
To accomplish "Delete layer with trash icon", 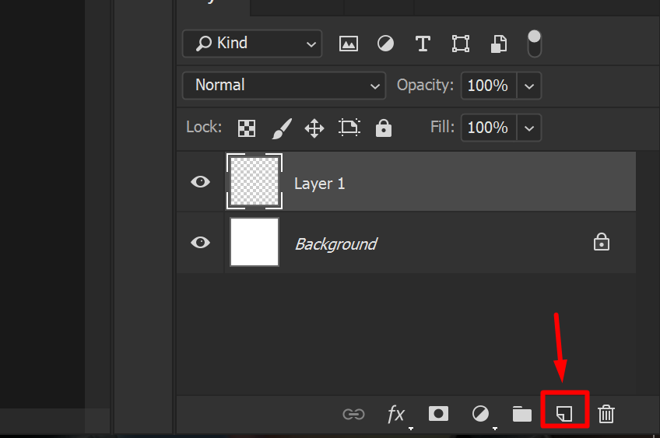I will [x=606, y=414].
